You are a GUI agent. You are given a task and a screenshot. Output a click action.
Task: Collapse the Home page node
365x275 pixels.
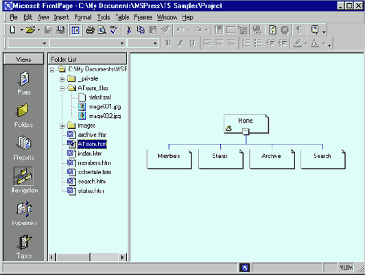point(246,132)
